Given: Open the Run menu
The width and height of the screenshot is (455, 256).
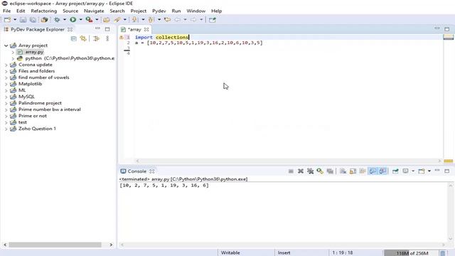Looking at the screenshot, I should point(176,11).
